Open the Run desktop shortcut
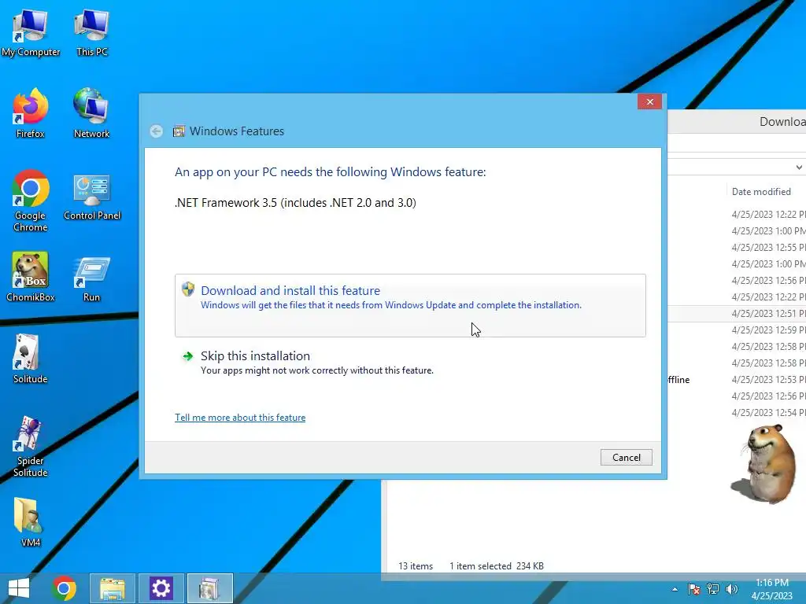806x604 pixels. (91, 279)
